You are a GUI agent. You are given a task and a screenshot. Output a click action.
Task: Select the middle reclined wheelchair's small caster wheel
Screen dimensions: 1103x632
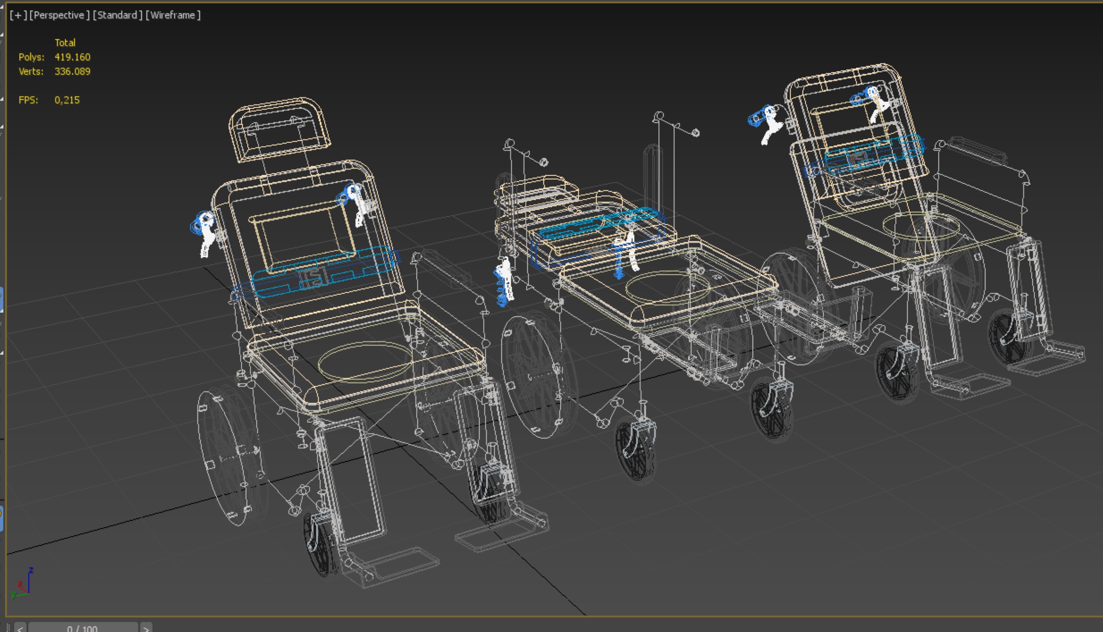(x=635, y=452)
